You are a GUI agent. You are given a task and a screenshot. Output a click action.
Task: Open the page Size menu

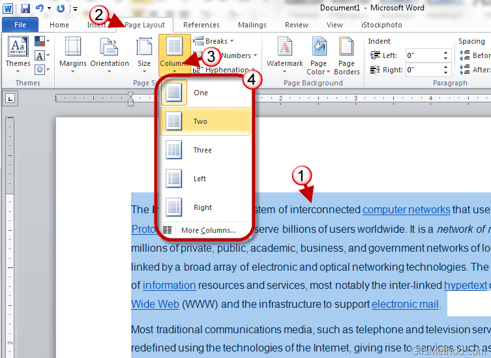pyautogui.click(x=144, y=55)
